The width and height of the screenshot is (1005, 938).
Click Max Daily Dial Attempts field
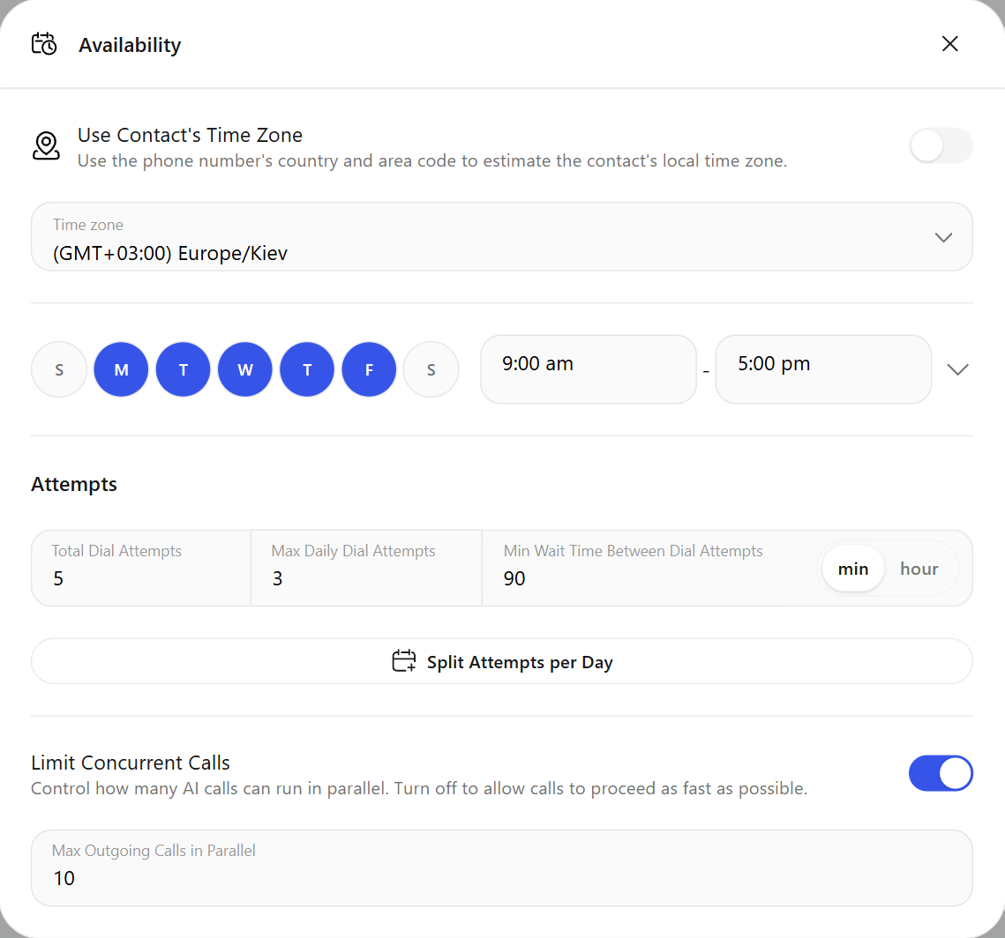point(367,568)
